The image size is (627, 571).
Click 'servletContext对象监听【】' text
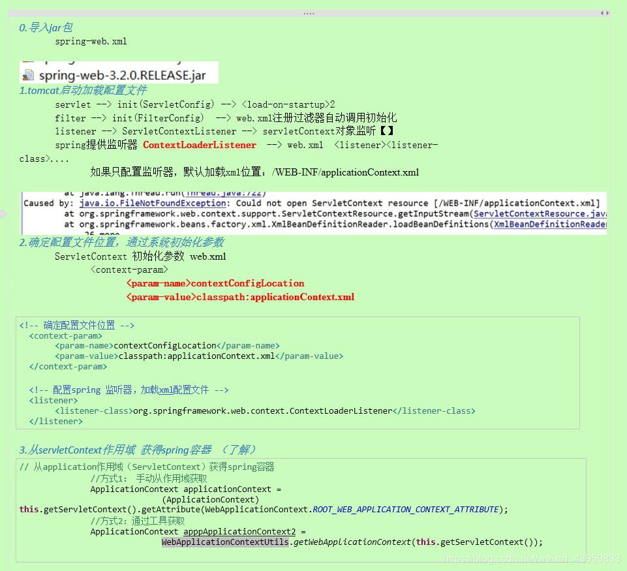pyautogui.click(x=328, y=131)
